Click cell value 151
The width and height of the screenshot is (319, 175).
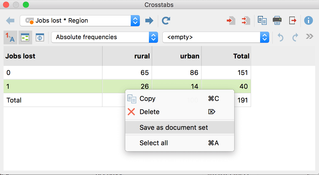(242, 73)
